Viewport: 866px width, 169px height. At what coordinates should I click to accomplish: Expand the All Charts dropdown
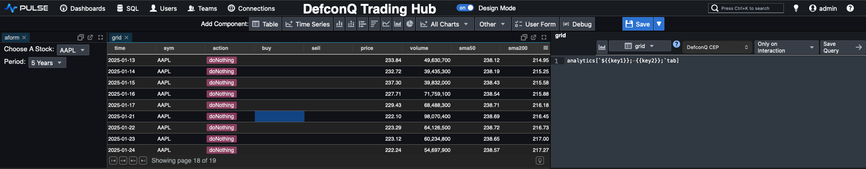coord(444,24)
